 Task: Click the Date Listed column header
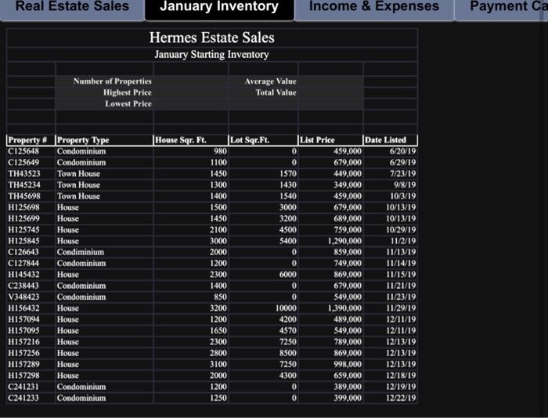391,140
